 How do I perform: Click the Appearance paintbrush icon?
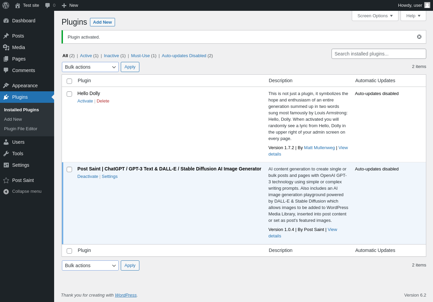tap(6, 86)
